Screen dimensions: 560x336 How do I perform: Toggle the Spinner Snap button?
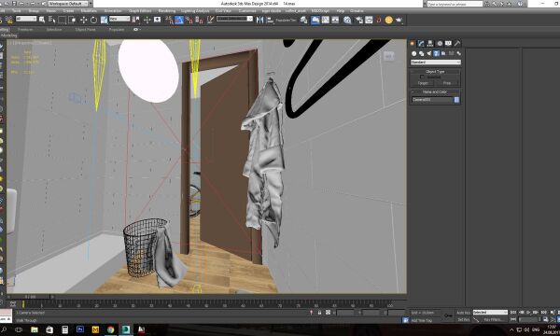pyautogui.click(x=200, y=20)
